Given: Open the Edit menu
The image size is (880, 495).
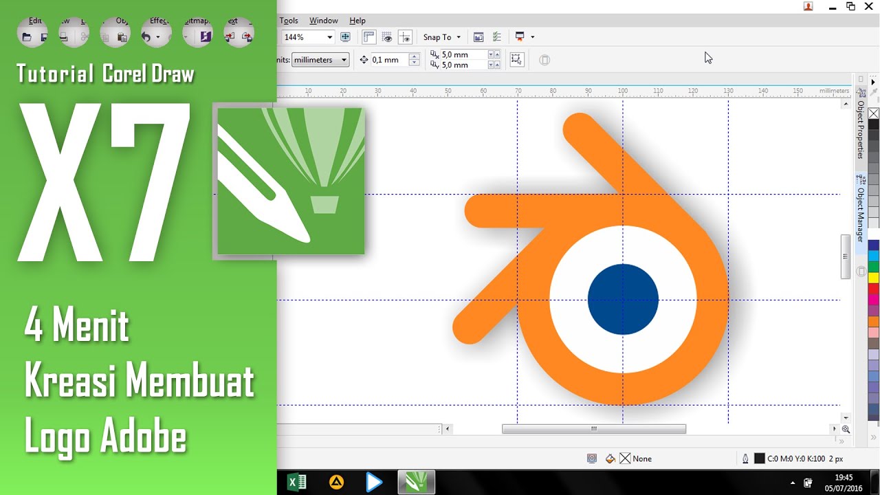Looking at the screenshot, I should coord(35,21).
